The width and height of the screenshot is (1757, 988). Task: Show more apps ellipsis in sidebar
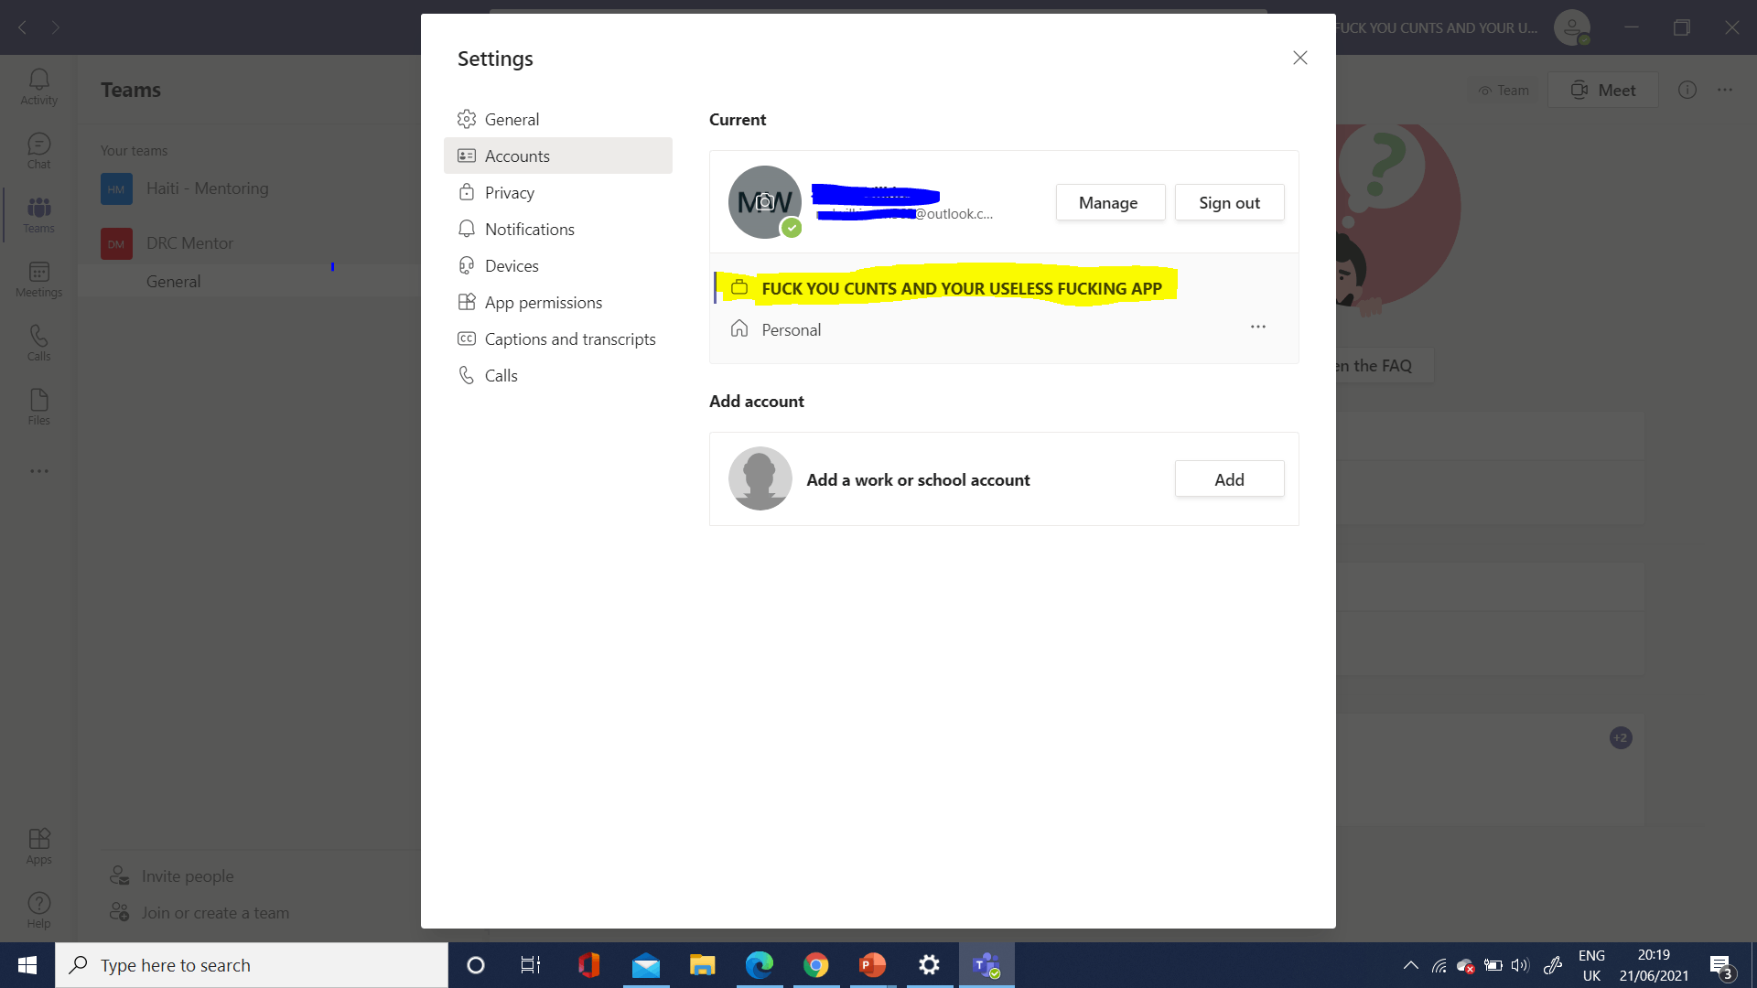[38, 471]
